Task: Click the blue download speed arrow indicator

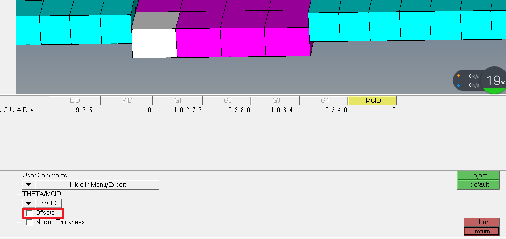Action: tap(458, 85)
